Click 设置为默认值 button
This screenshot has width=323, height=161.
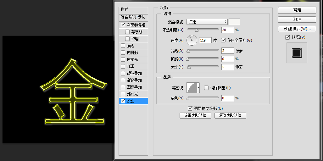tap(196, 115)
